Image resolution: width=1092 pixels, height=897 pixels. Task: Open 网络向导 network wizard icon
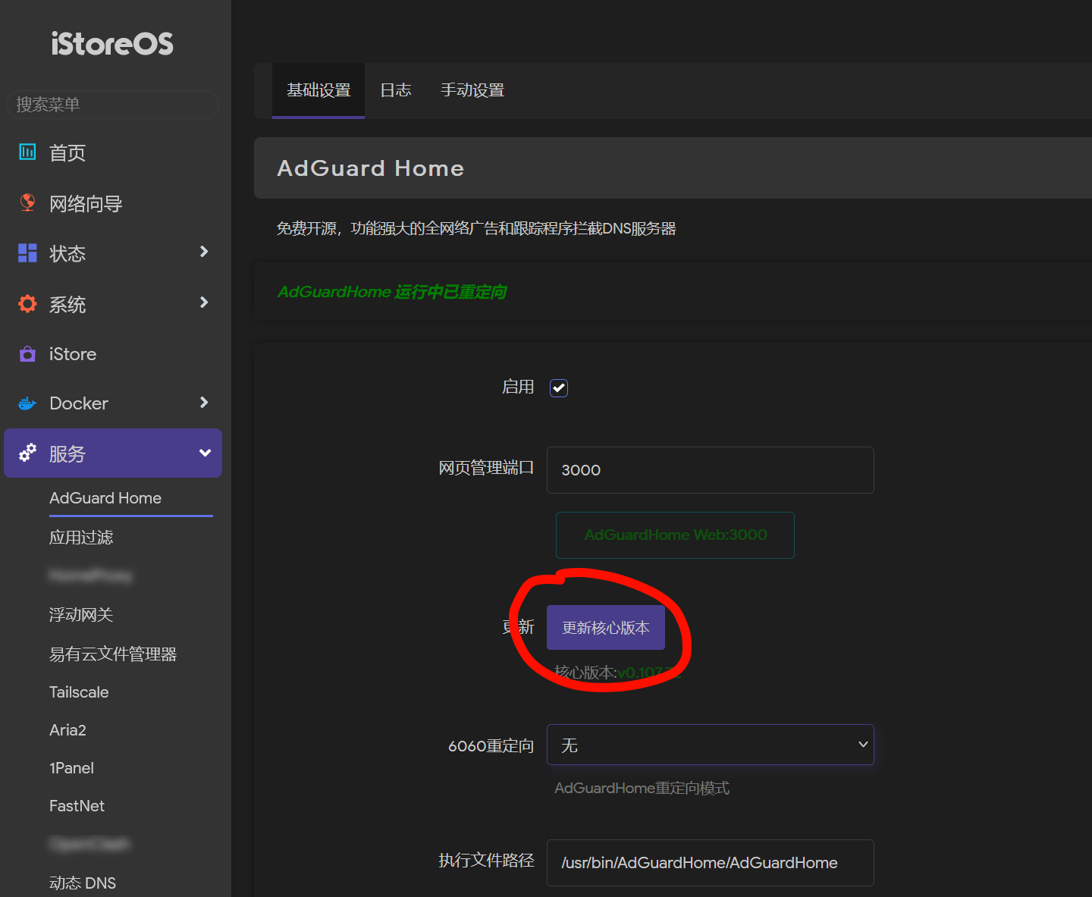click(27, 202)
